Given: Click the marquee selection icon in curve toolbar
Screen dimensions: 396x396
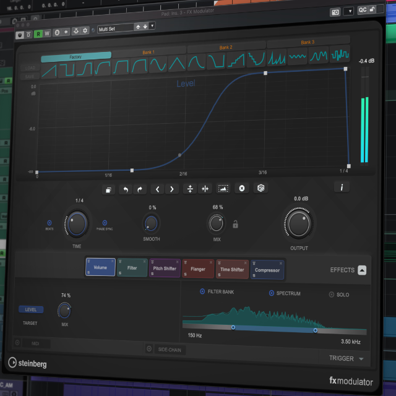Looking at the screenshot, I should [223, 189].
